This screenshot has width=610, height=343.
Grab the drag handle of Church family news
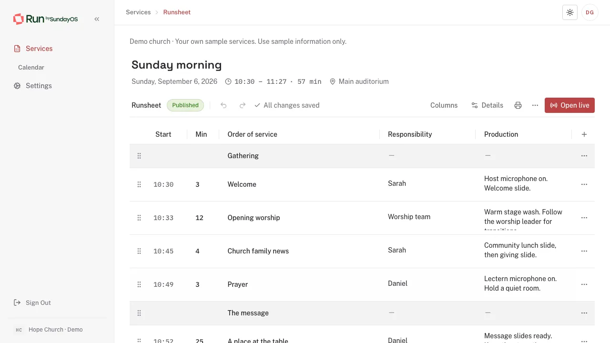point(139,251)
